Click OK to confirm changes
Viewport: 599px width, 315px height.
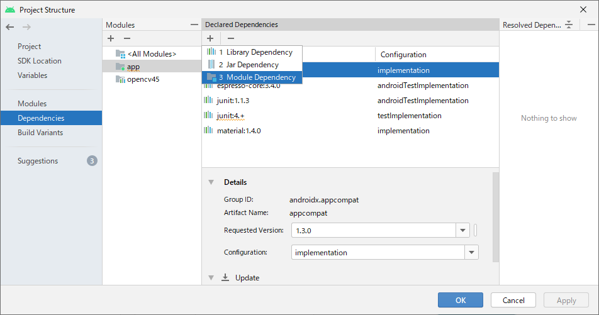click(461, 300)
